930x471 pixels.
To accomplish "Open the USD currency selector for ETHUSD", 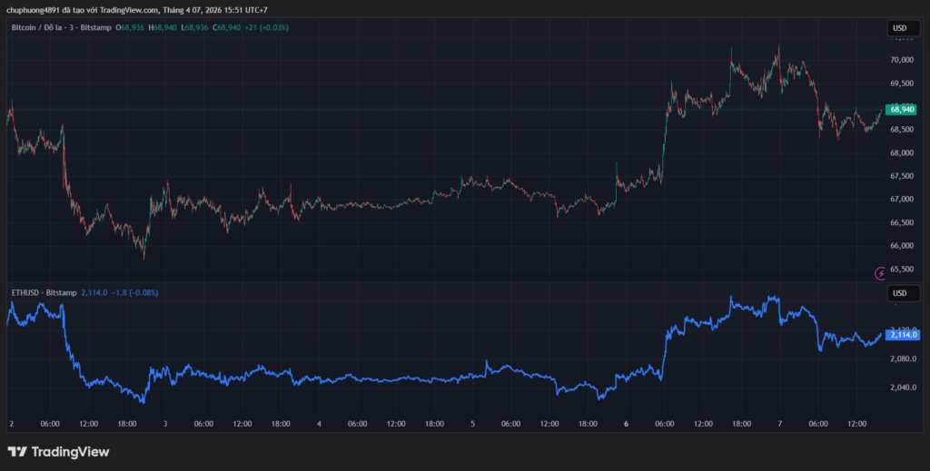I will pyautogui.click(x=900, y=293).
